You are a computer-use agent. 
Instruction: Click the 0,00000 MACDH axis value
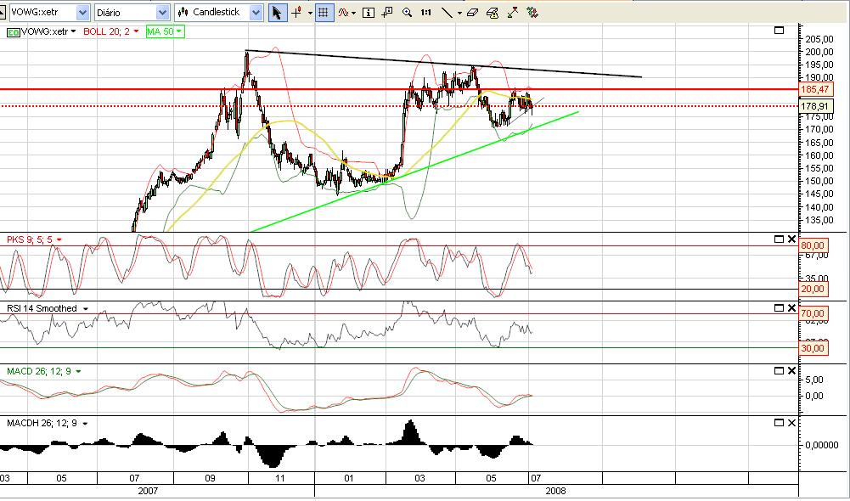(821, 445)
